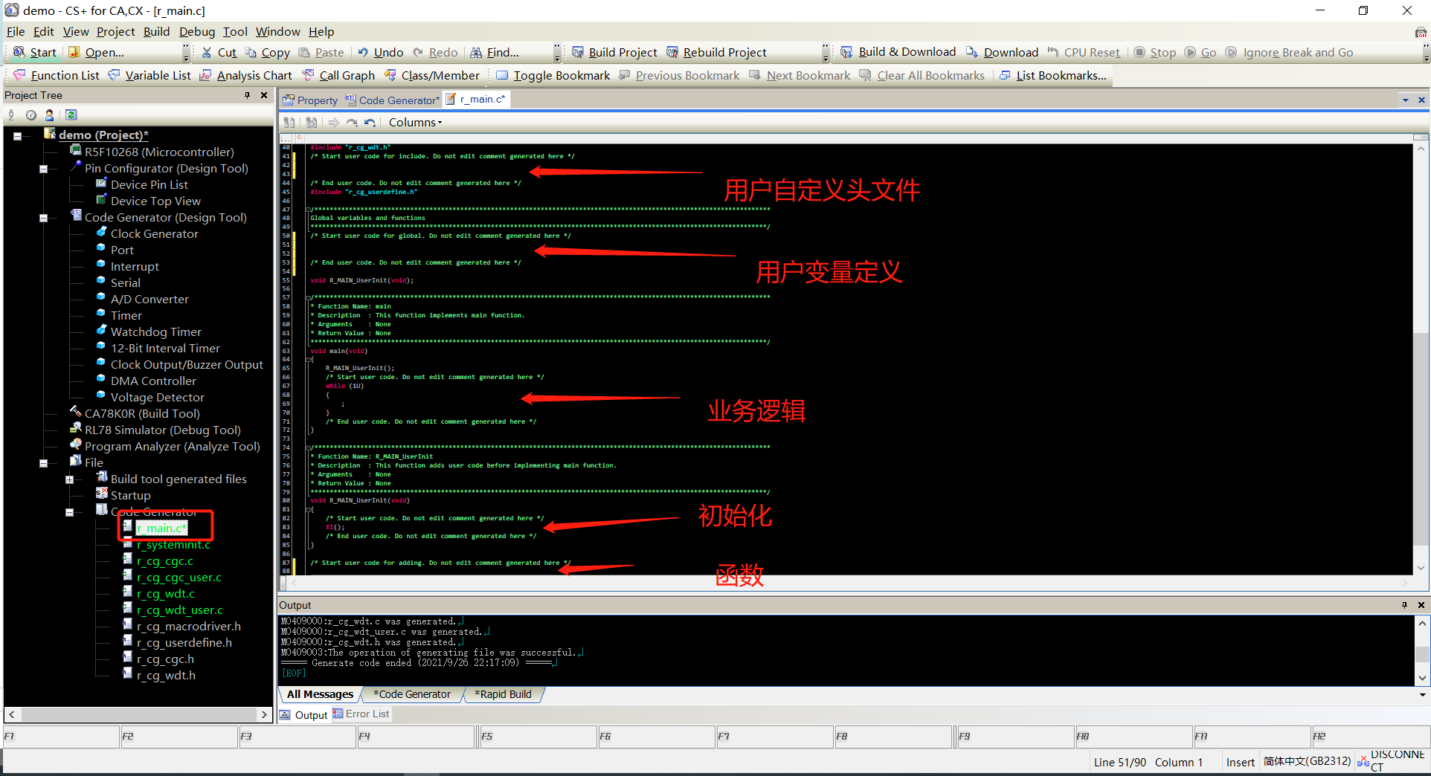This screenshot has width=1431, height=776.
Task: Click the CPU Reset toolbar button
Action: (1084, 52)
